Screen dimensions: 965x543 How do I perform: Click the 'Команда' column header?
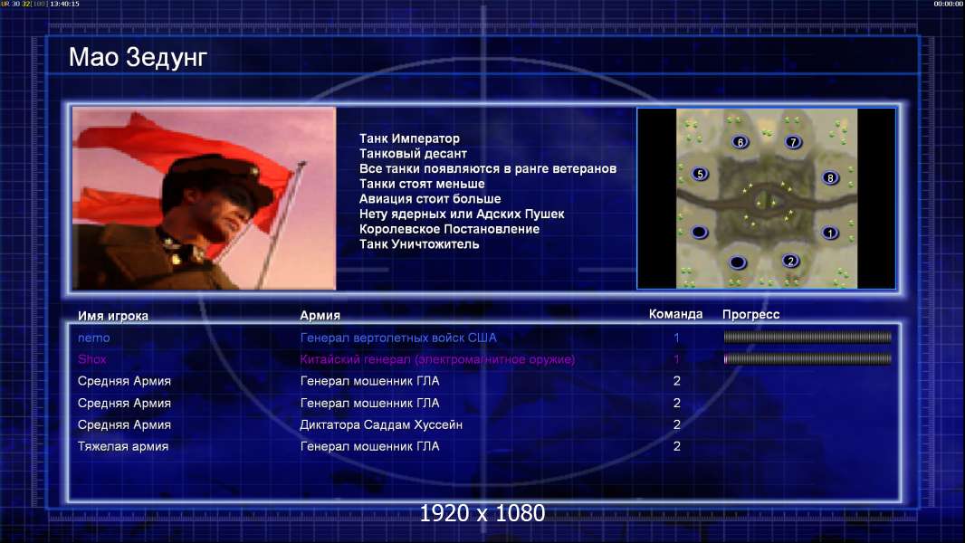675,314
